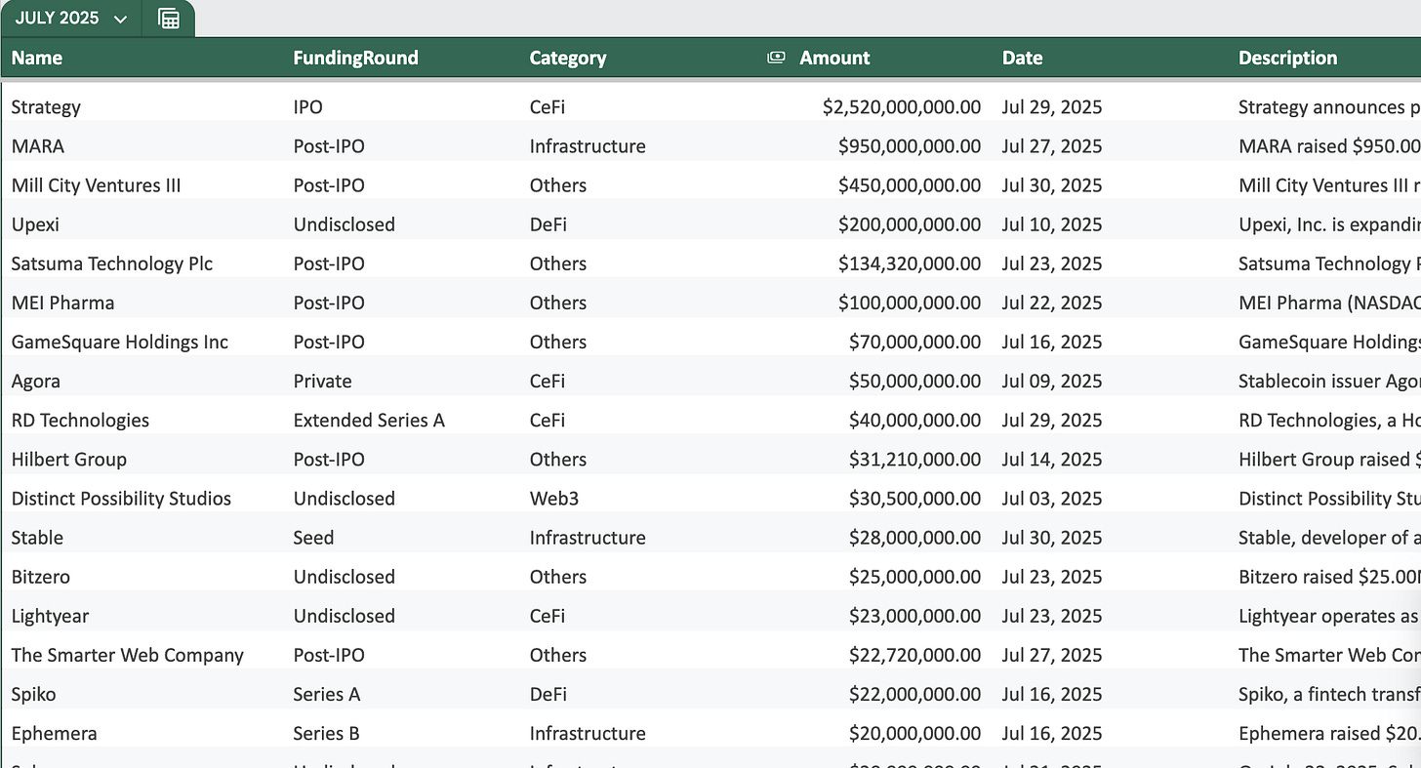Select the MEI Pharma name cell
This screenshot has width=1421, height=768.
62,303
